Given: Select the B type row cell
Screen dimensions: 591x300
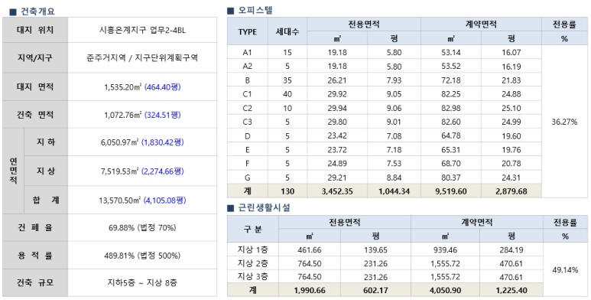Looking at the screenshot, I should pos(247,80).
